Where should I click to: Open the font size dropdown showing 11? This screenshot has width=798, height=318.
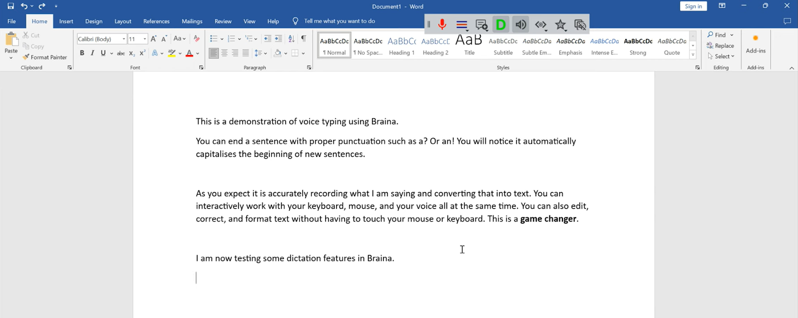(x=145, y=39)
